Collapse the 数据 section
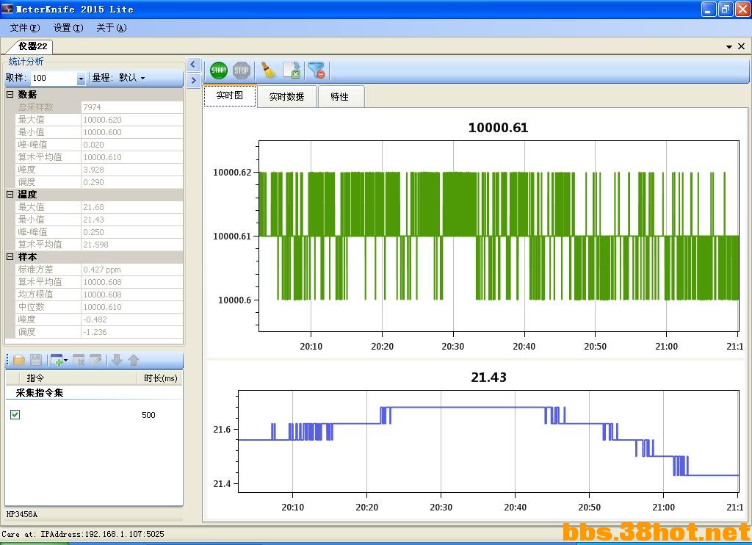752x545 pixels. (x=10, y=95)
